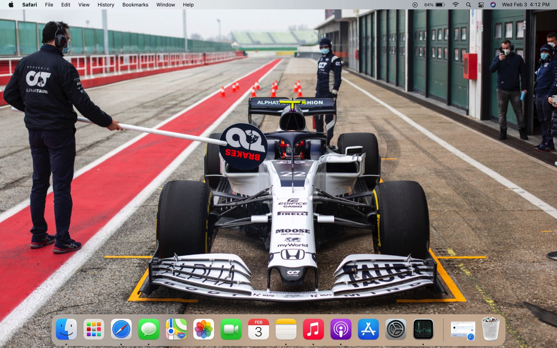
Task: Open Spotlight search magnifier
Action: [468, 5]
